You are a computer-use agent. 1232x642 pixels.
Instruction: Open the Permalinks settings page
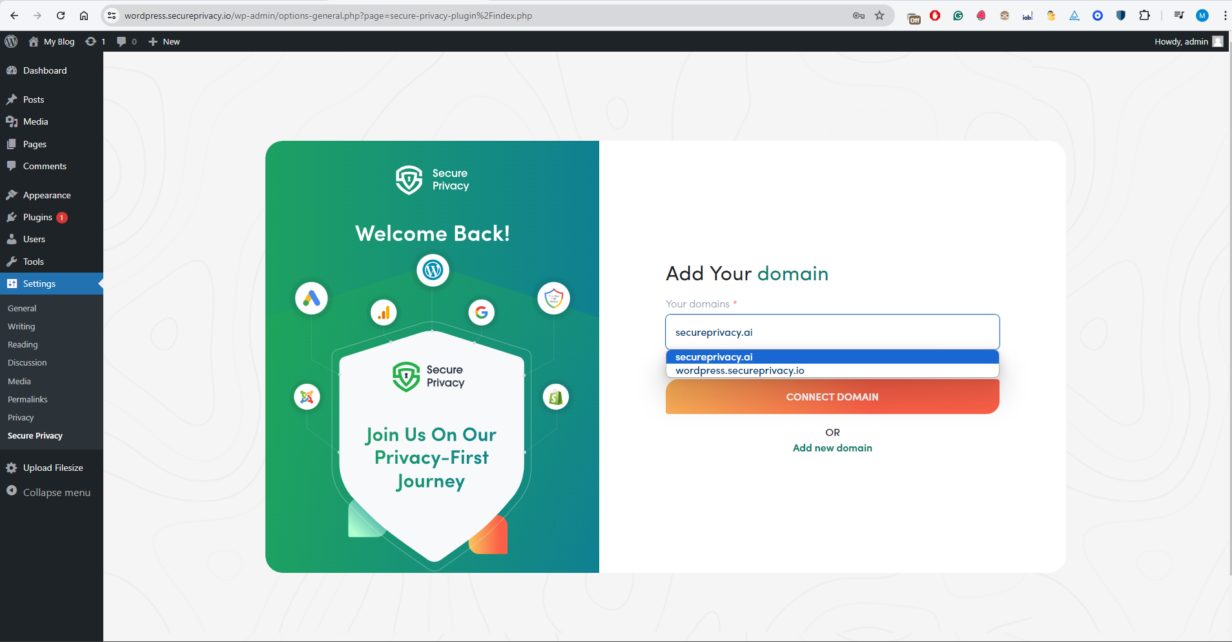[27, 399]
